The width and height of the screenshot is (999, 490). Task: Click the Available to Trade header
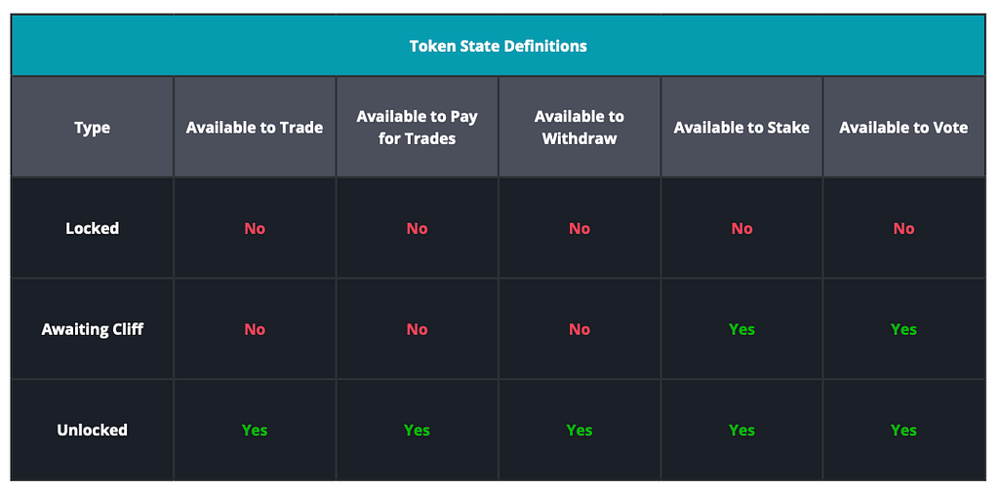pos(255,128)
